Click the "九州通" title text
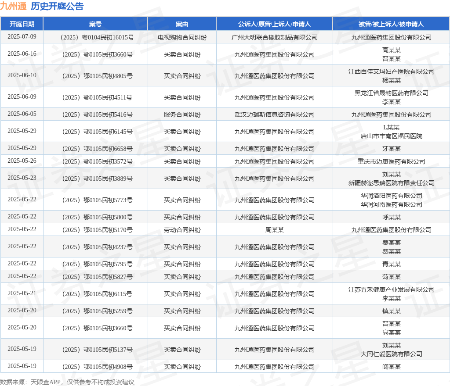The height and width of the screenshot is (386, 450). (x=13, y=6)
